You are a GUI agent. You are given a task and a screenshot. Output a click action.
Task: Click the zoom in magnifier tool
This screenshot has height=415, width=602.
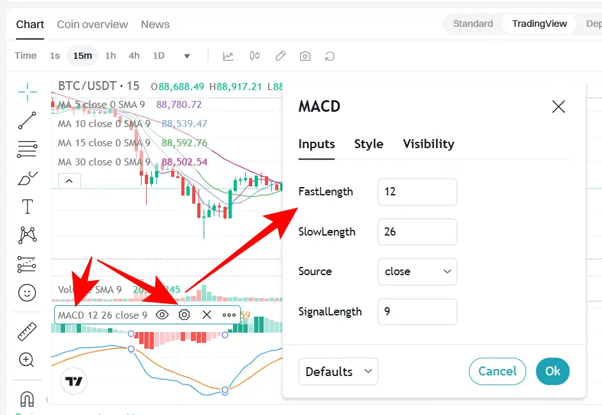click(x=27, y=360)
